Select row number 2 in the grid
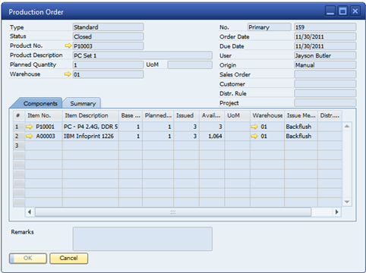The height and width of the screenshot is (273, 366). [19, 136]
